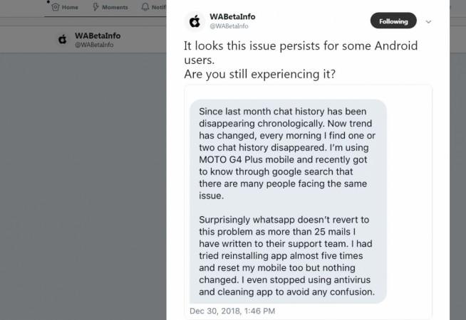Open the Dec 30, 2018 timestamp
466x320 pixels.
point(232,311)
